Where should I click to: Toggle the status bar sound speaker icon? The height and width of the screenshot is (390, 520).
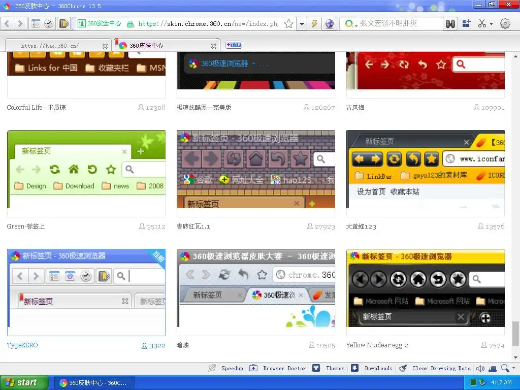pyautogui.click(x=480, y=369)
